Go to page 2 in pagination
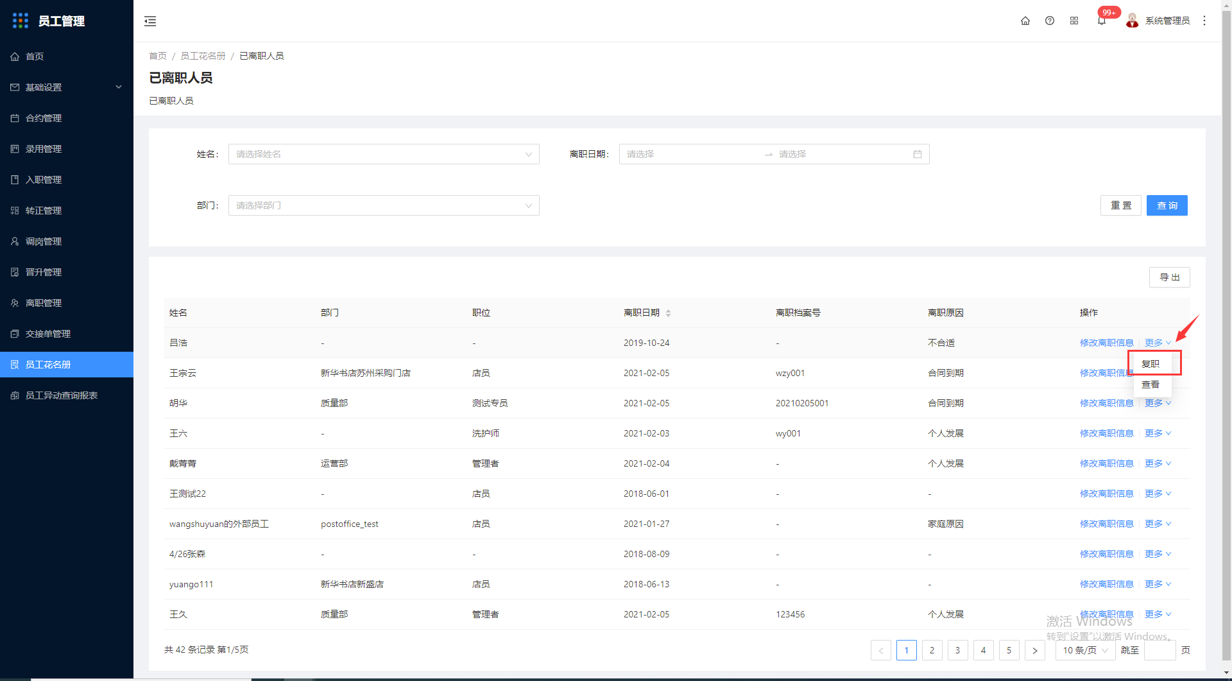The image size is (1232, 681). tap(932, 650)
